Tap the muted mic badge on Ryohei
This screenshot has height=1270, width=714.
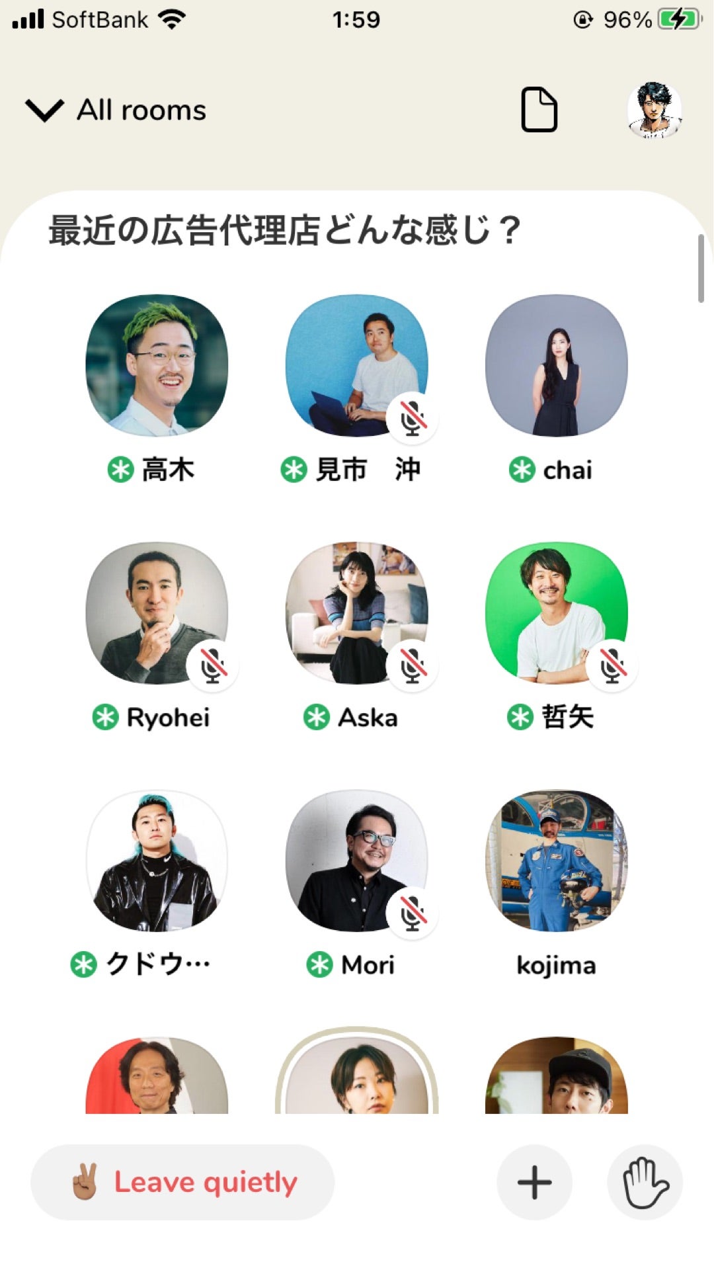click(x=212, y=666)
